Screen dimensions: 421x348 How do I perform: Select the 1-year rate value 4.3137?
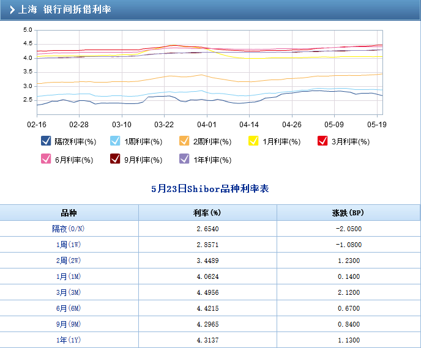(207, 340)
